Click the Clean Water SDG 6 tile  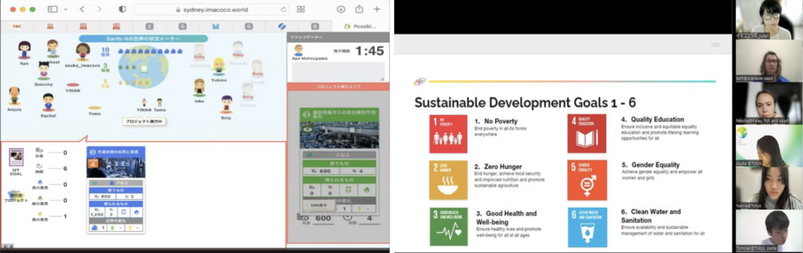(587, 227)
